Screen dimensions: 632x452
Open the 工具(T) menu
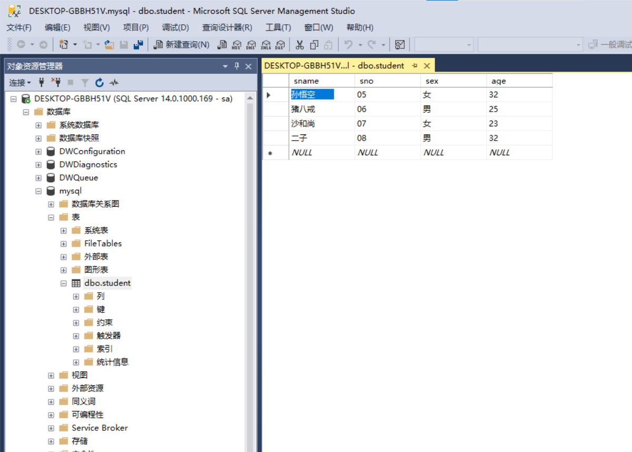278,27
